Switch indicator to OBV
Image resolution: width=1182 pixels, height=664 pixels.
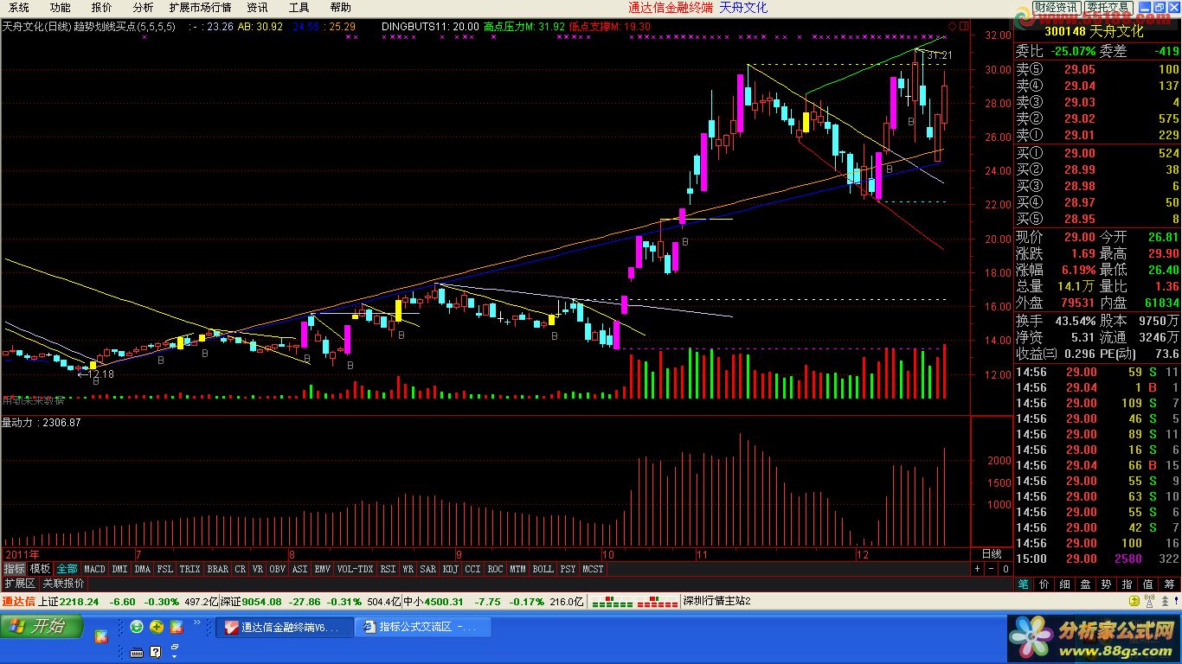coord(278,569)
